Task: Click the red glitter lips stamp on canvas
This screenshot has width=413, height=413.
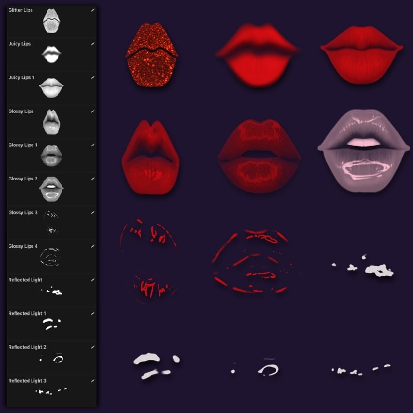Action: (x=152, y=55)
